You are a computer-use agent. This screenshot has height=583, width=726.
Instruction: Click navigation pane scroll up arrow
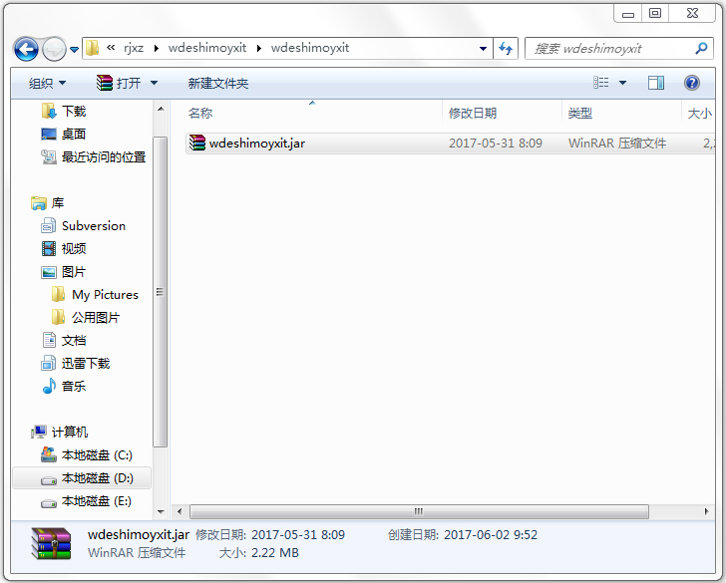[161, 110]
